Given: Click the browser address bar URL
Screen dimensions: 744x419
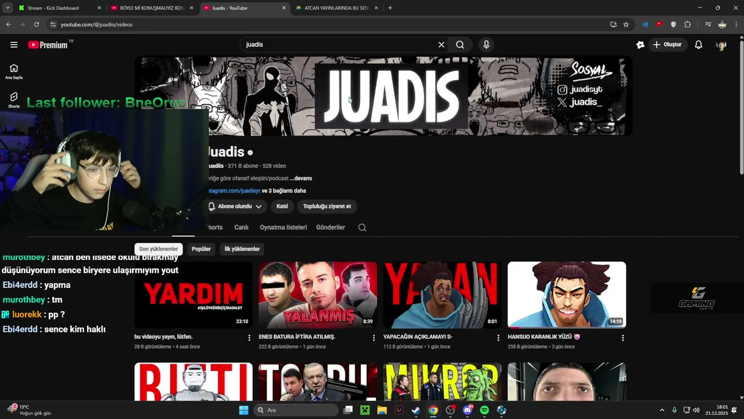Looking at the screenshot, I should (96, 24).
